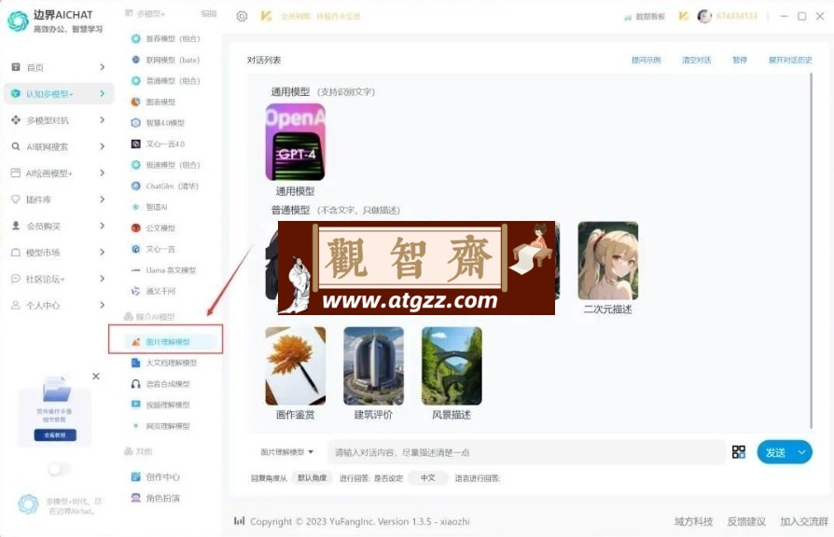The height and width of the screenshot is (537, 834).
Task: Click the blue 文心一言 icon
Action: click(135, 249)
